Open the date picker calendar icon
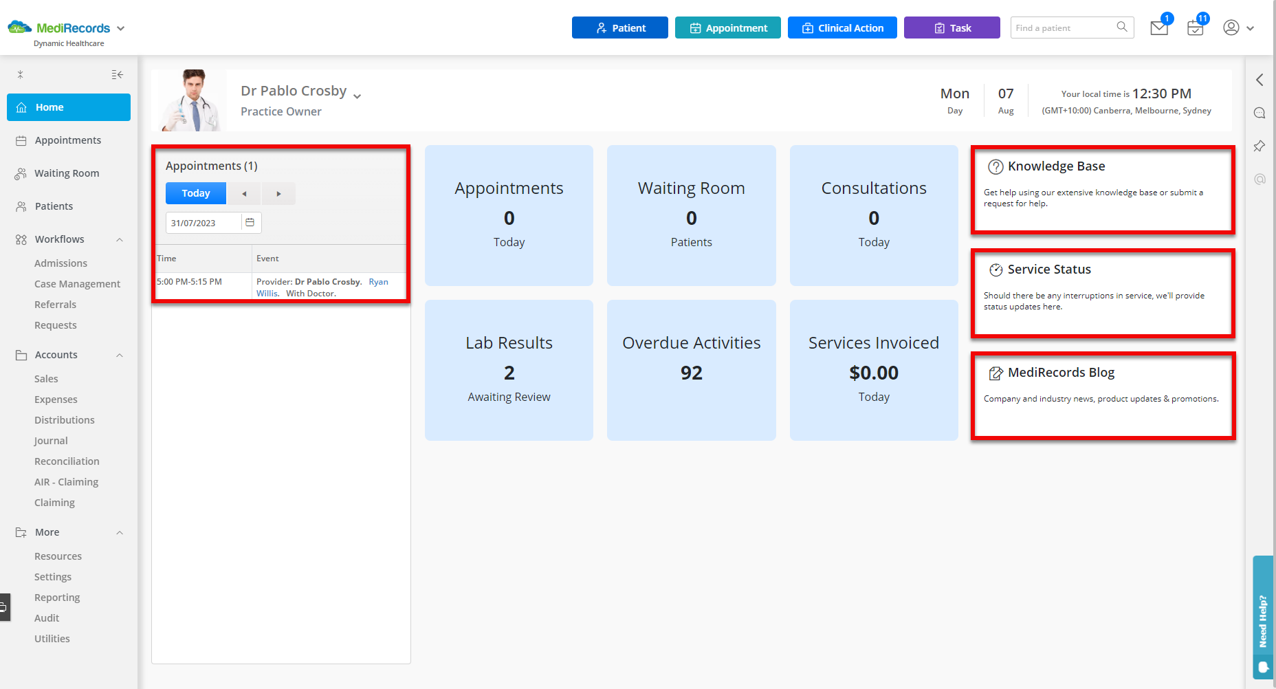This screenshot has width=1276, height=689. click(250, 223)
